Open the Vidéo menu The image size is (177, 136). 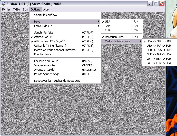tap(16, 9)
